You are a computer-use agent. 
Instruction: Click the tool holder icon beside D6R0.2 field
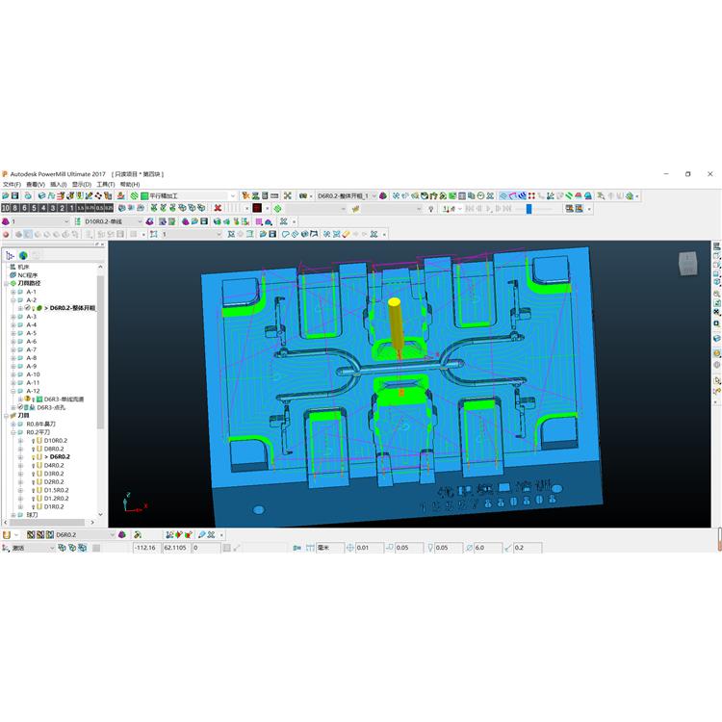[122, 534]
